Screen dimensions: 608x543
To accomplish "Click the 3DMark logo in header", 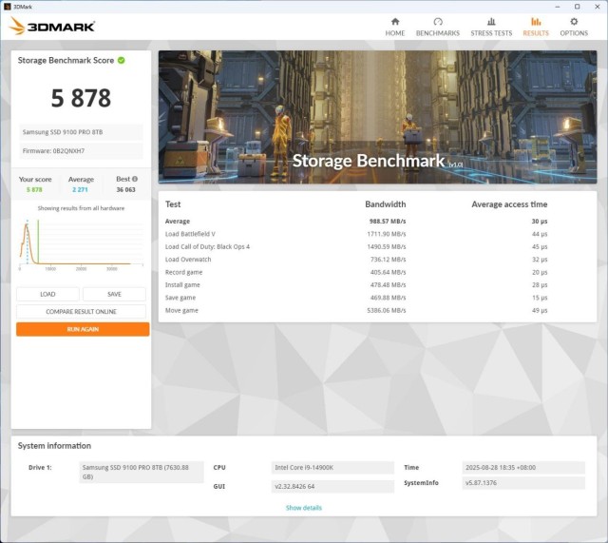I will [47, 27].
